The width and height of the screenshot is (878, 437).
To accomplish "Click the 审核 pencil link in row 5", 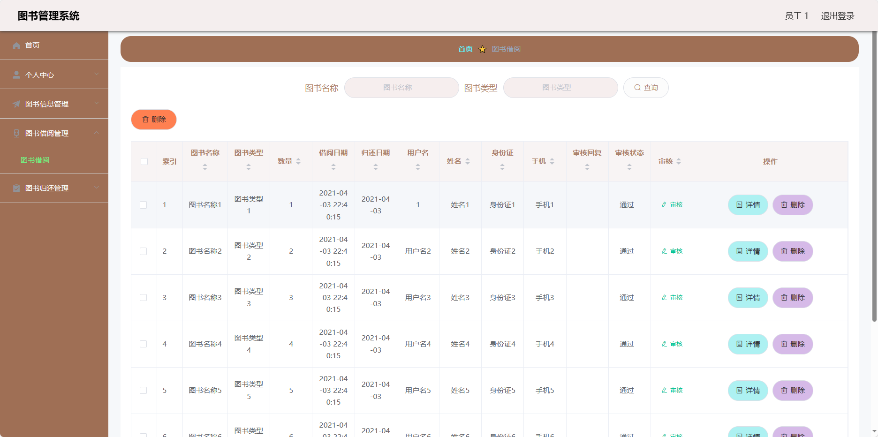I will pyautogui.click(x=672, y=391).
